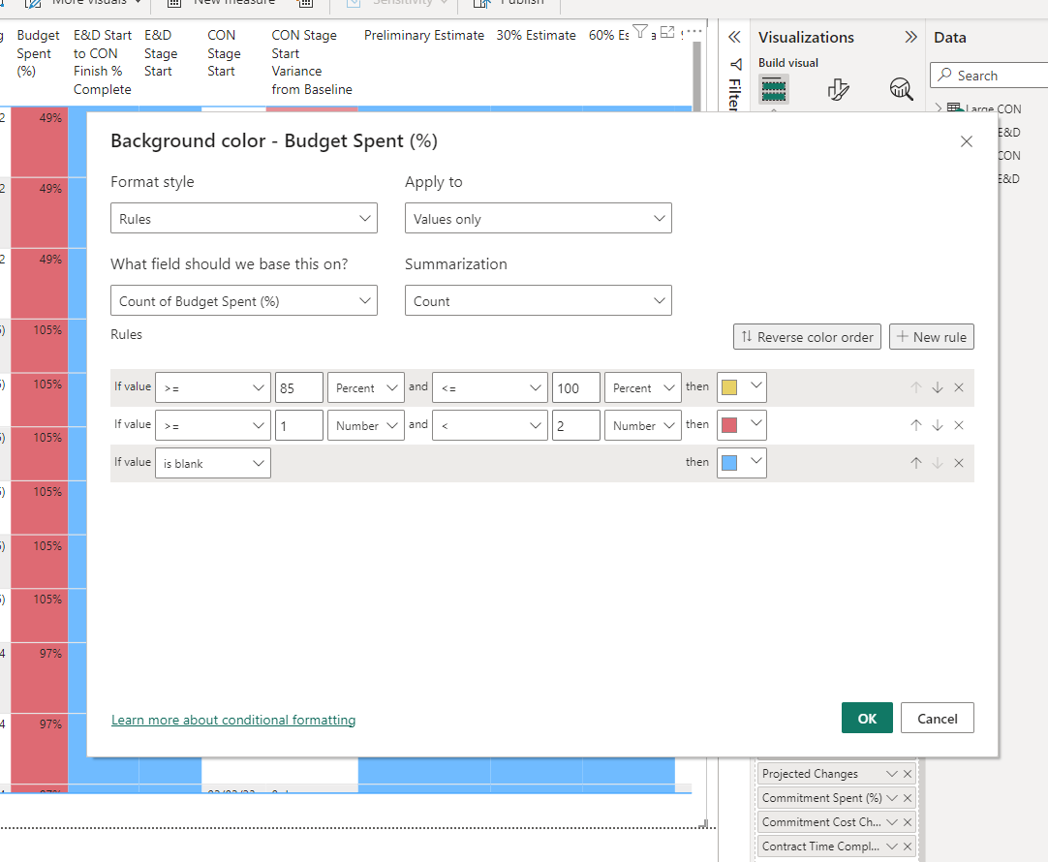Confirm with the OK button
This screenshot has height=862, width=1048.
[x=867, y=718]
